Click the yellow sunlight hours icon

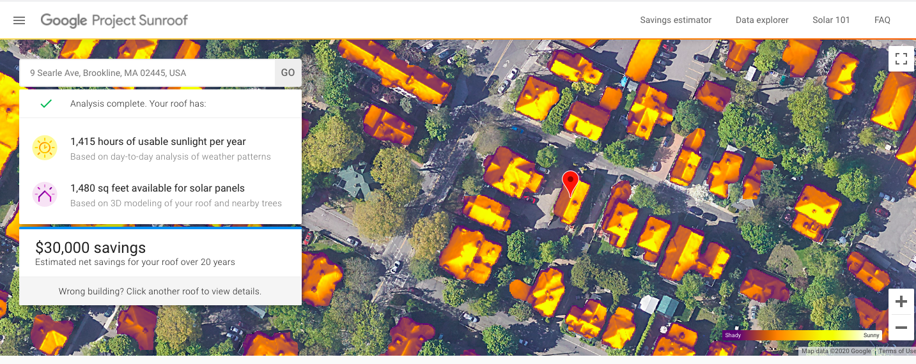tap(45, 148)
